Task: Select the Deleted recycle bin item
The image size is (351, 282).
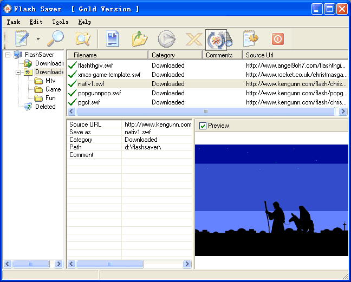Action: coord(45,107)
